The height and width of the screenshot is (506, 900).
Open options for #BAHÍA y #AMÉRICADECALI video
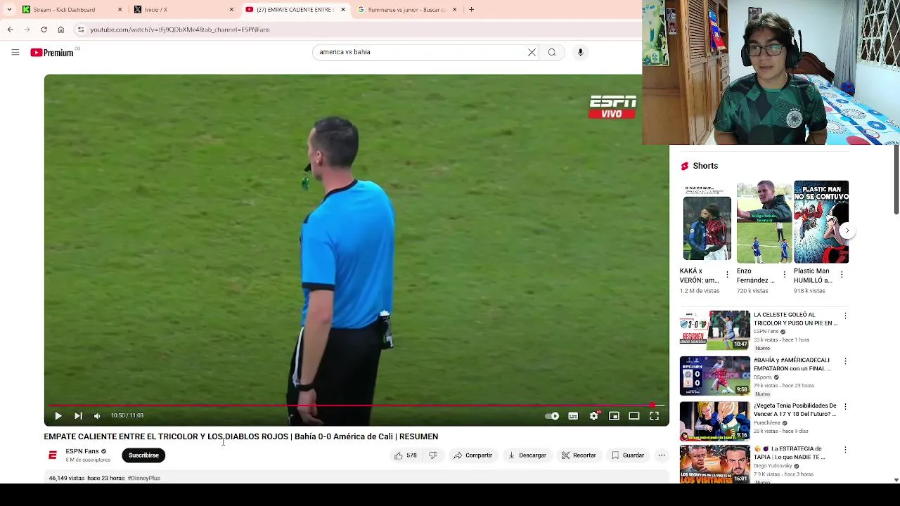point(845,361)
